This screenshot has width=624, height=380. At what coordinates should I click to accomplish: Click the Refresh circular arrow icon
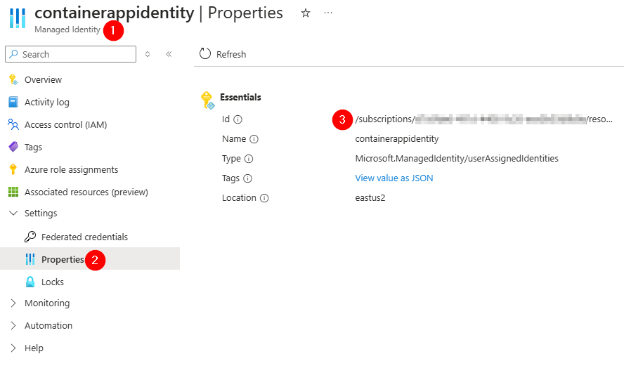pos(205,53)
